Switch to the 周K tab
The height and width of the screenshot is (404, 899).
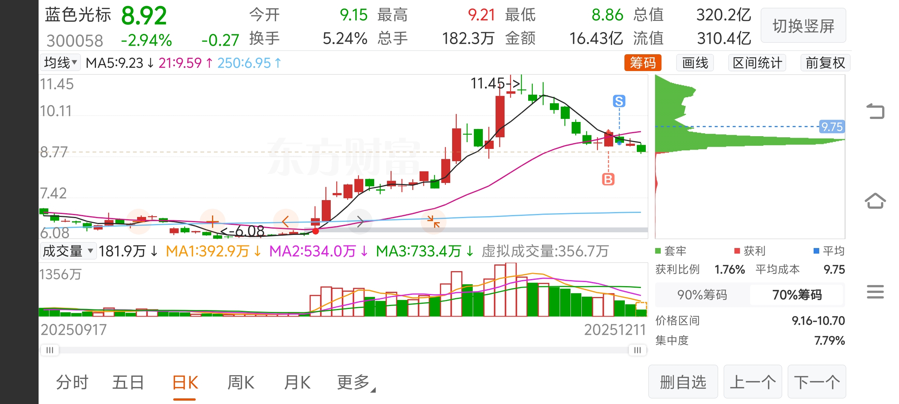[x=241, y=383]
